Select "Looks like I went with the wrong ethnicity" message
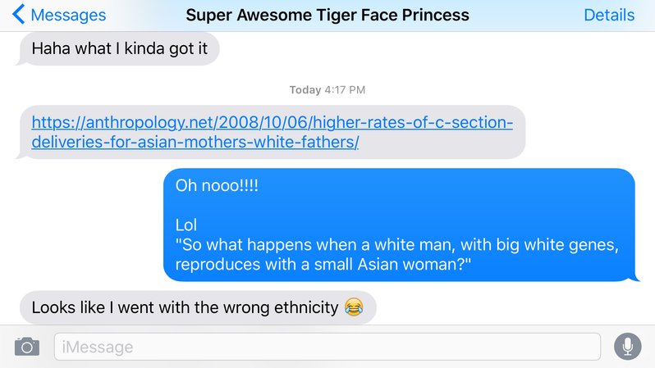The height and width of the screenshot is (368, 655). point(198,307)
